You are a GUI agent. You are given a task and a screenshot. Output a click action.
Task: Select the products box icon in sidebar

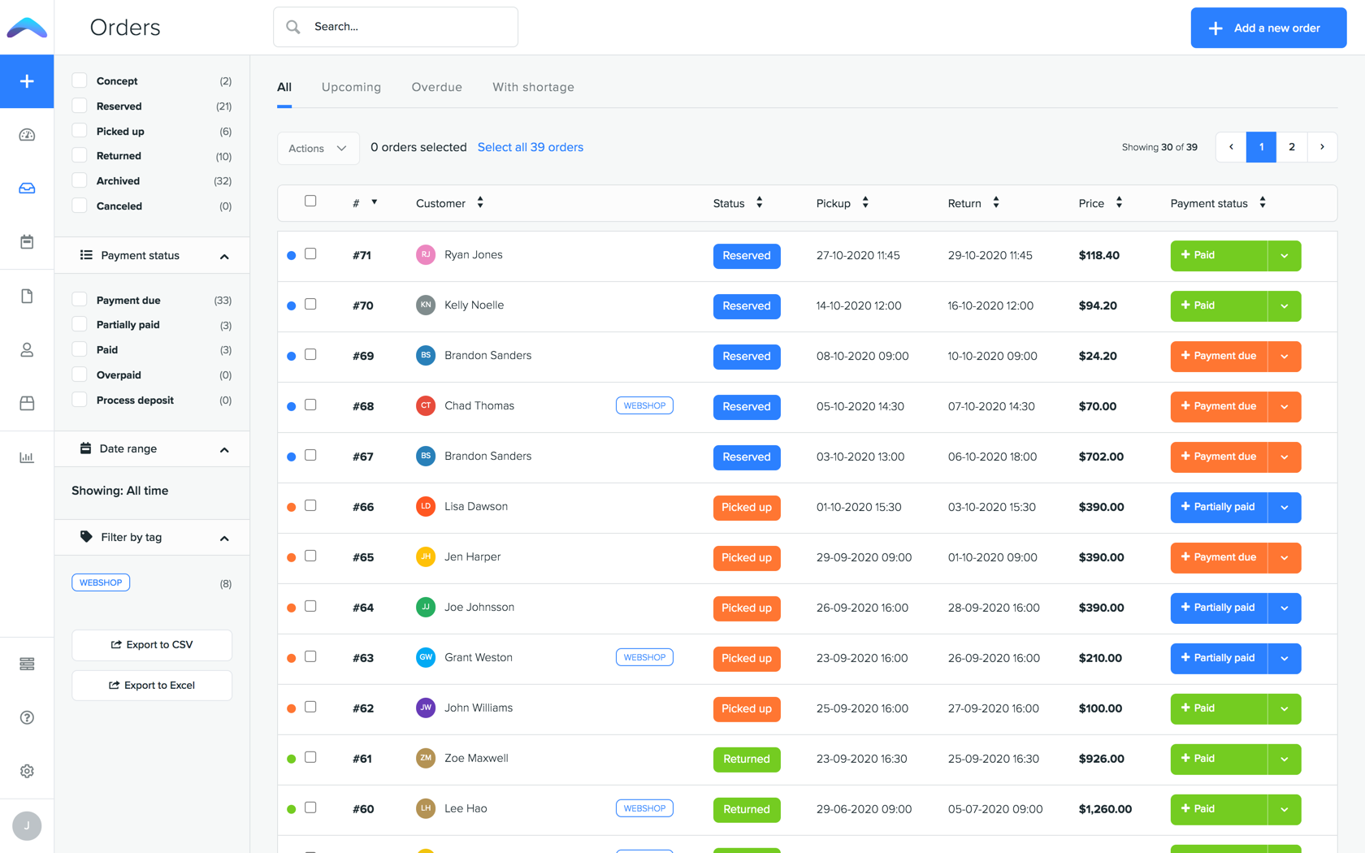(27, 403)
